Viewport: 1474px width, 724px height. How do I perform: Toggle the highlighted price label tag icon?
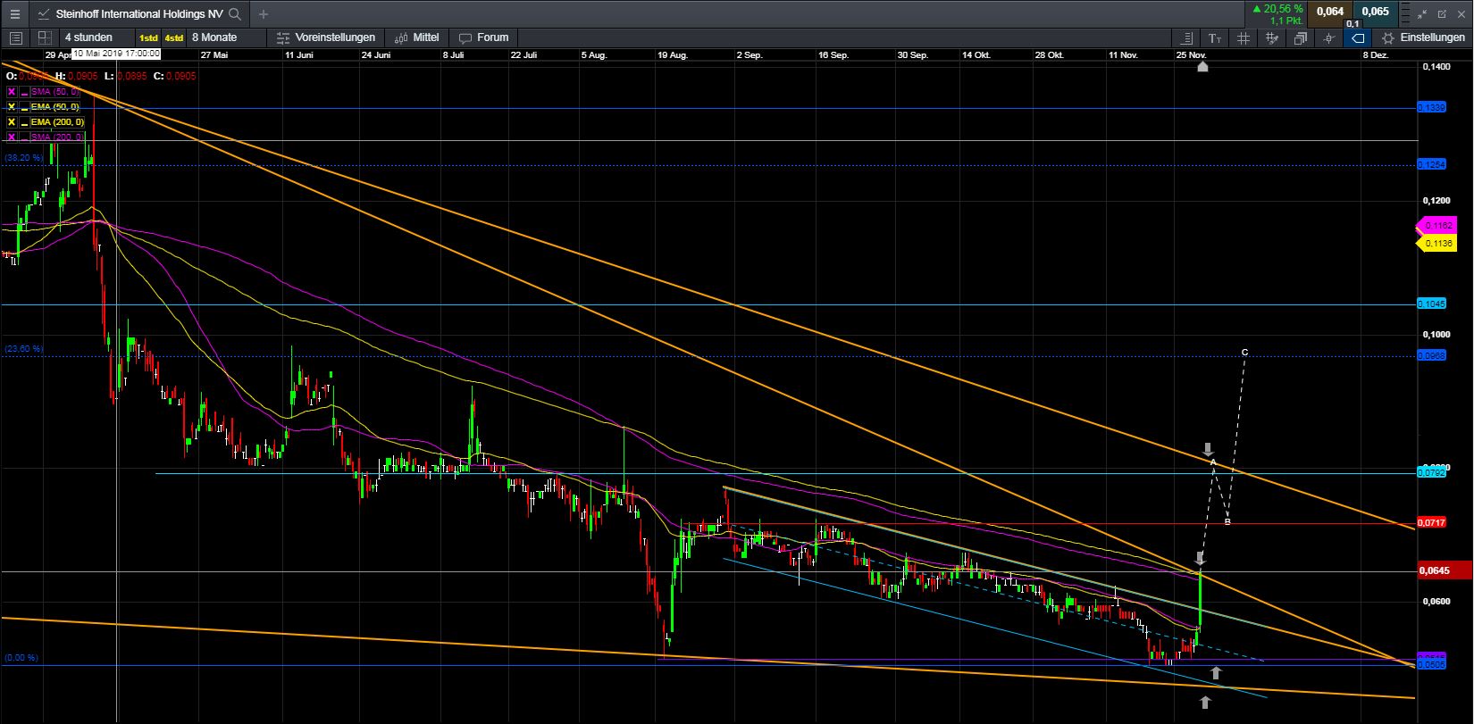(x=1358, y=38)
